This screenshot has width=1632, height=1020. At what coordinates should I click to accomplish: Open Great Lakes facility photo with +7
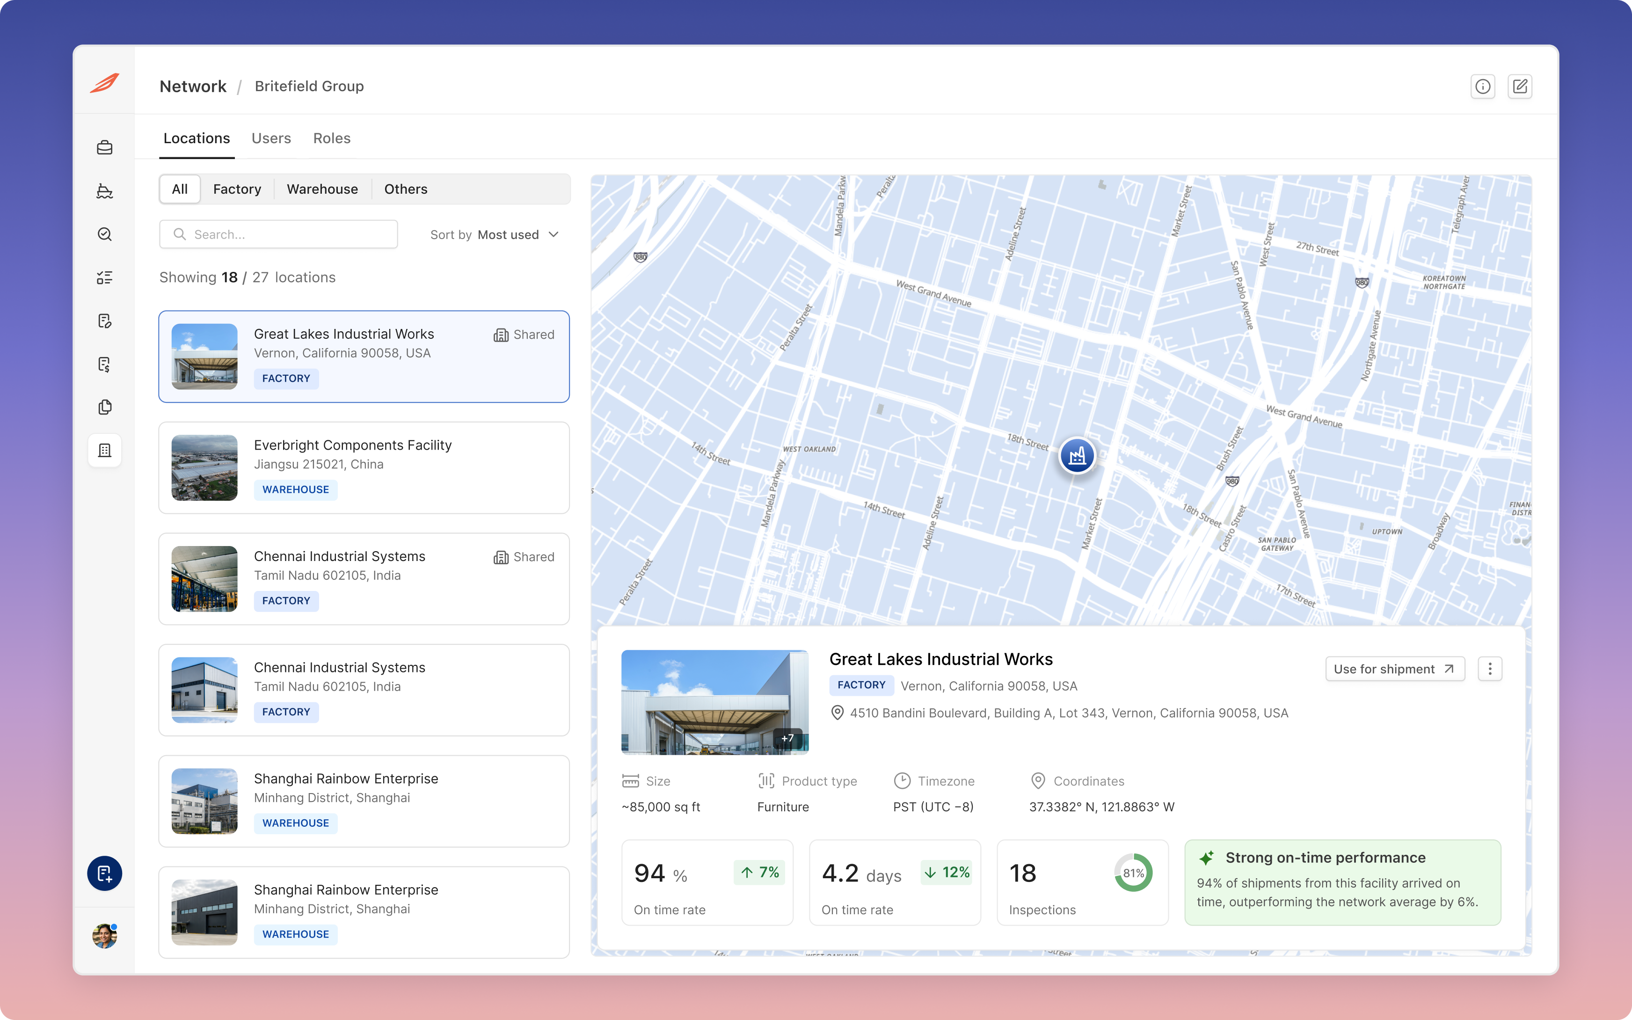point(715,702)
